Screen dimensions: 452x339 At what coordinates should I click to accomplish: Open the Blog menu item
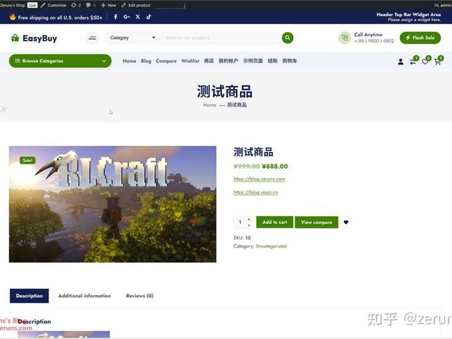tap(146, 61)
